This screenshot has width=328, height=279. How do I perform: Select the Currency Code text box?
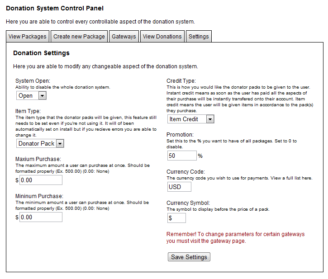179,187
